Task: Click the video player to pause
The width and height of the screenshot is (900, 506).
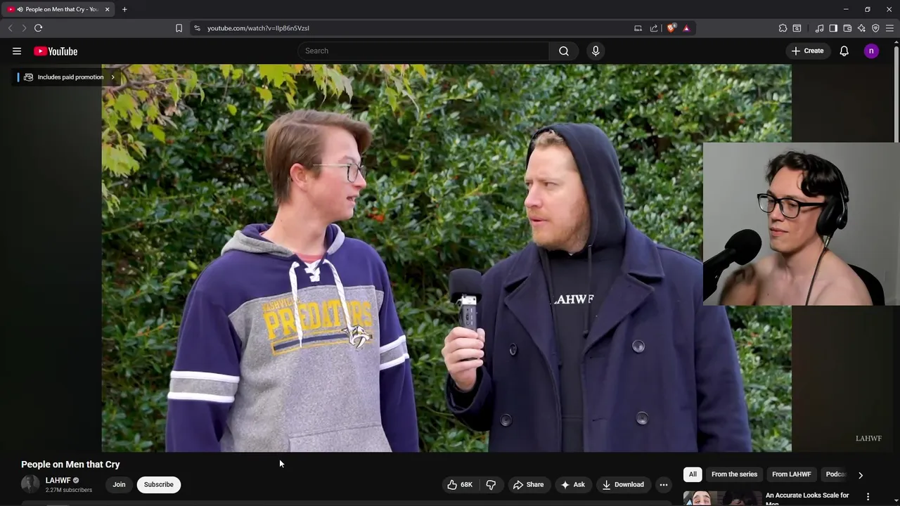Action: [446, 258]
